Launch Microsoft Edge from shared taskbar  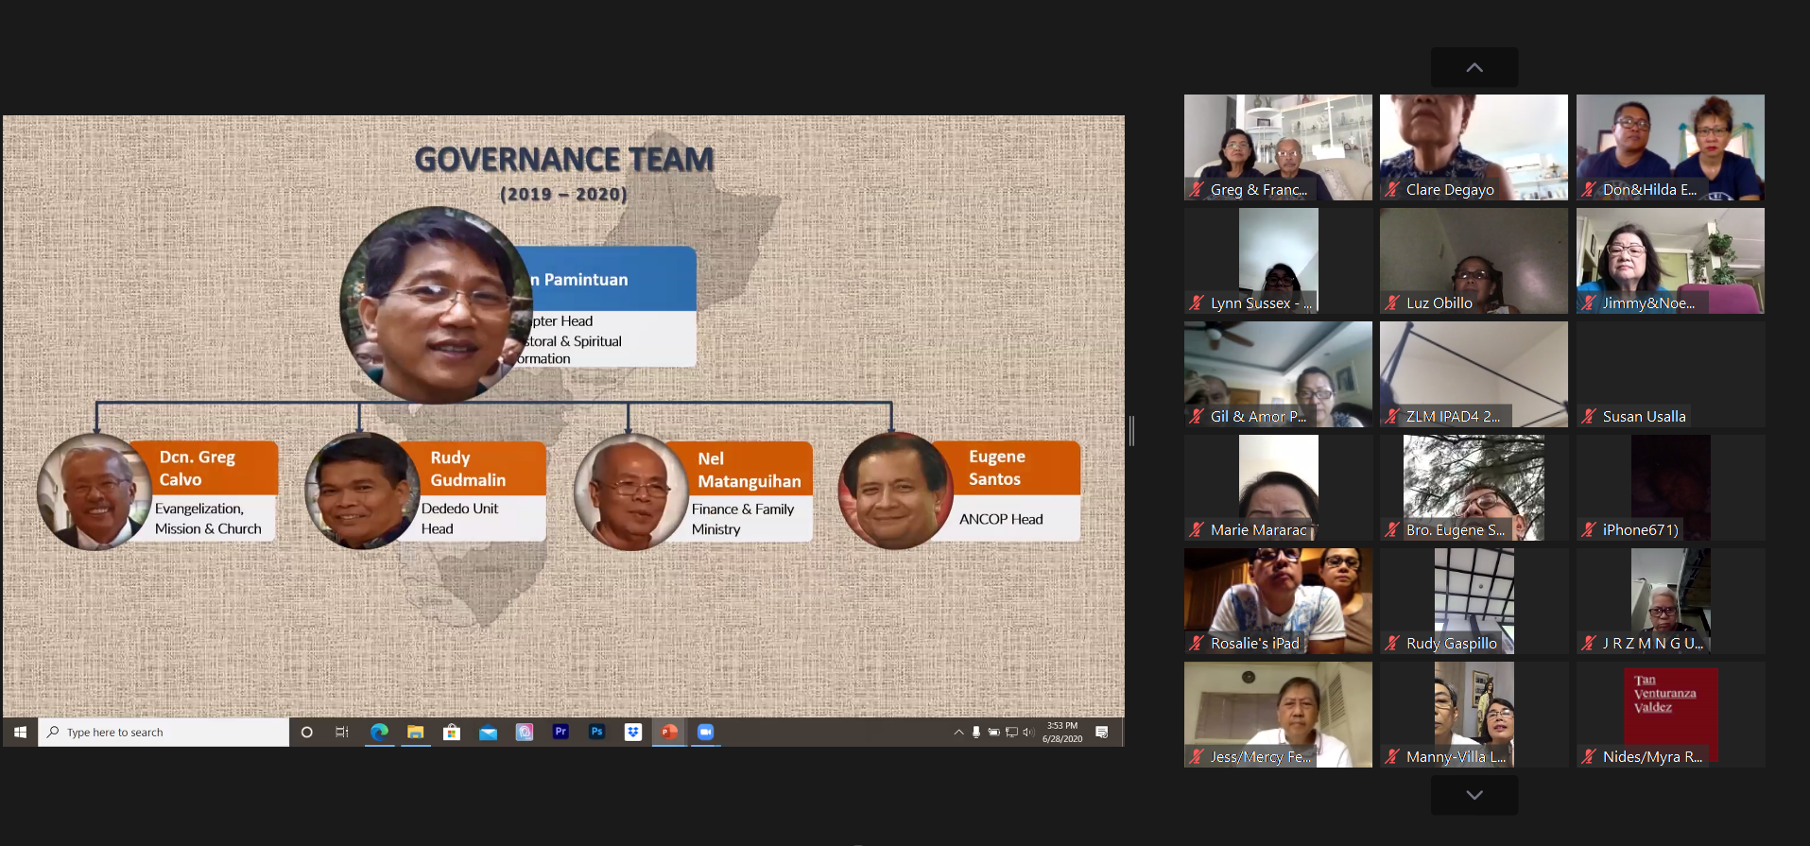(x=379, y=733)
